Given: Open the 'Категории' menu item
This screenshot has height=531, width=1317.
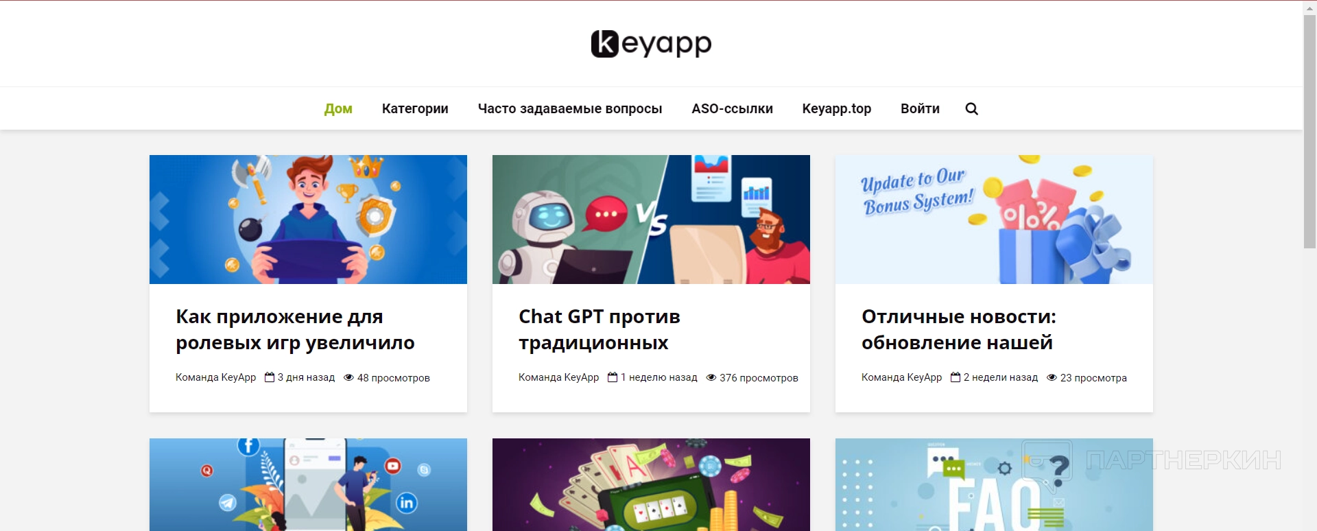Looking at the screenshot, I should 415,108.
